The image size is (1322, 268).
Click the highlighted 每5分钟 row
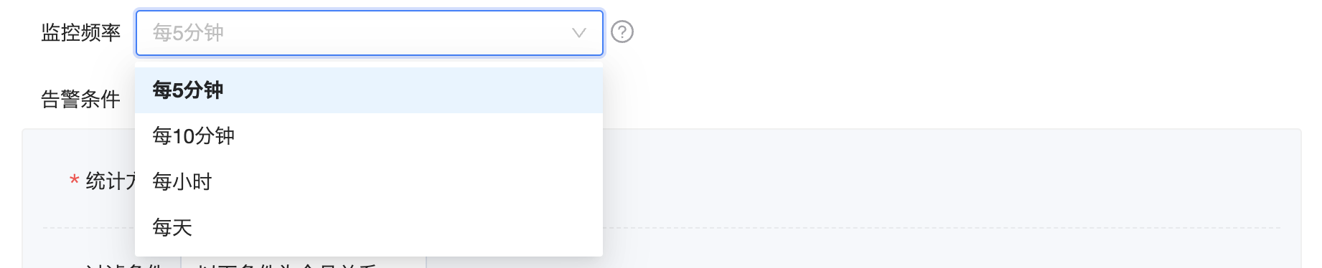[369, 90]
